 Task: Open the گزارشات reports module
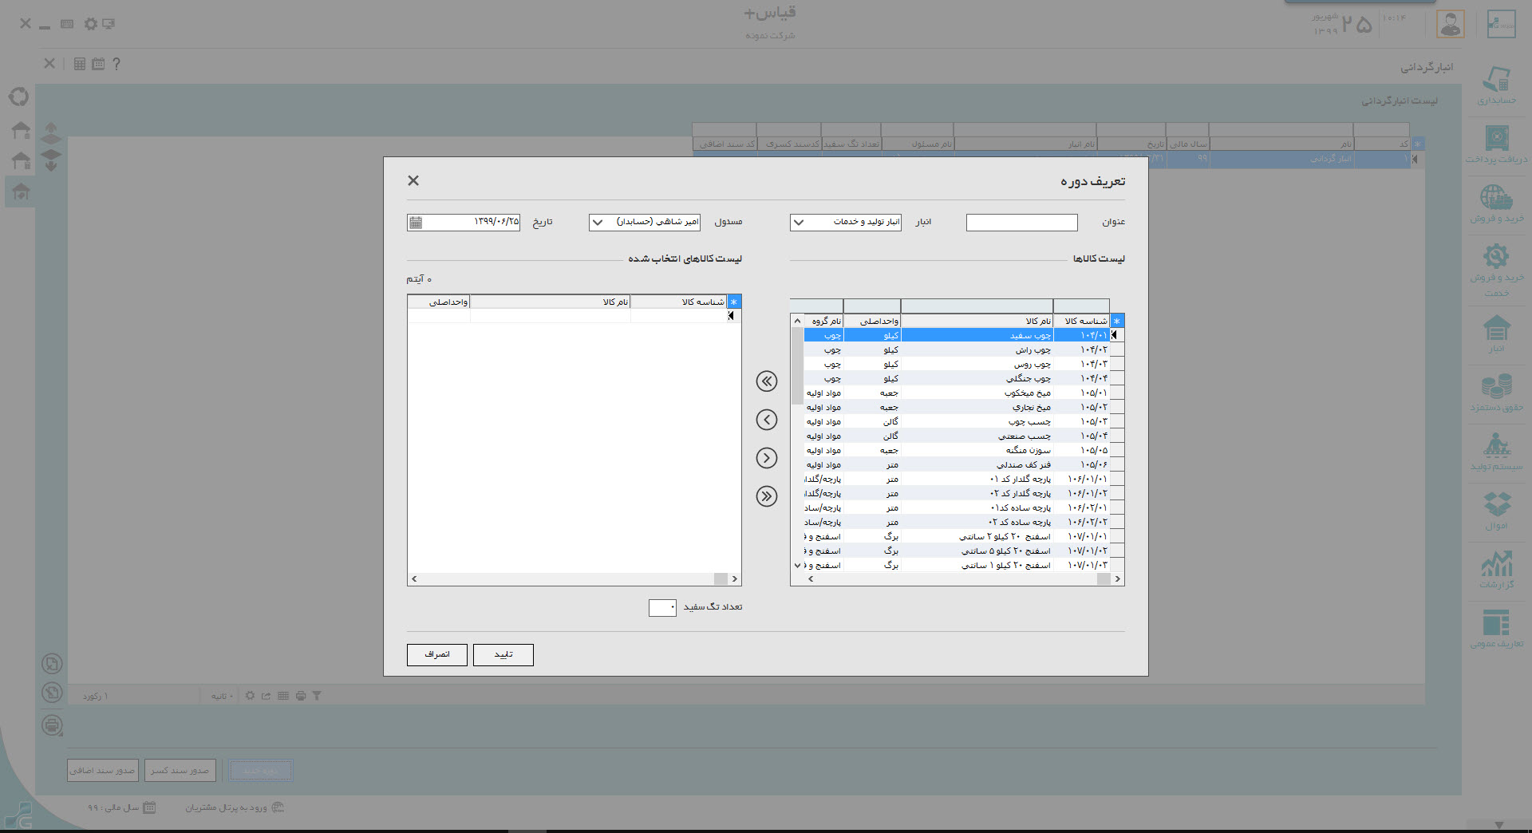click(x=1497, y=570)
